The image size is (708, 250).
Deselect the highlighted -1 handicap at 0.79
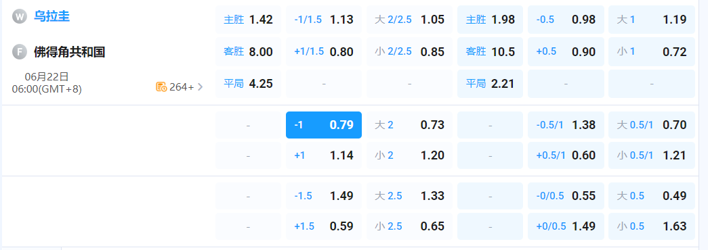click(324, 125)
